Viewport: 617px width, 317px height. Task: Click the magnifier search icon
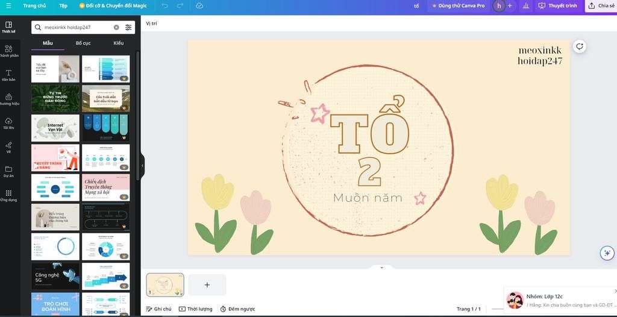coord(38,27)
